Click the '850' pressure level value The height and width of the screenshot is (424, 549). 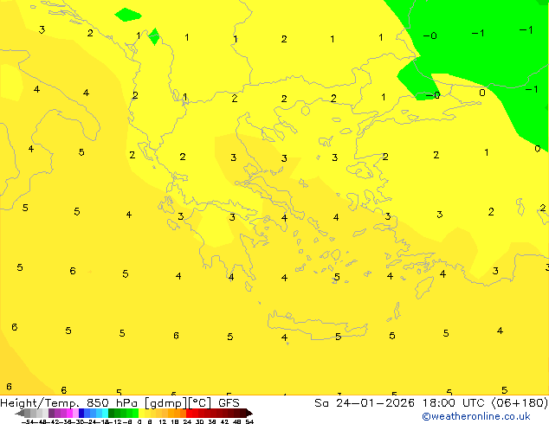98,403
